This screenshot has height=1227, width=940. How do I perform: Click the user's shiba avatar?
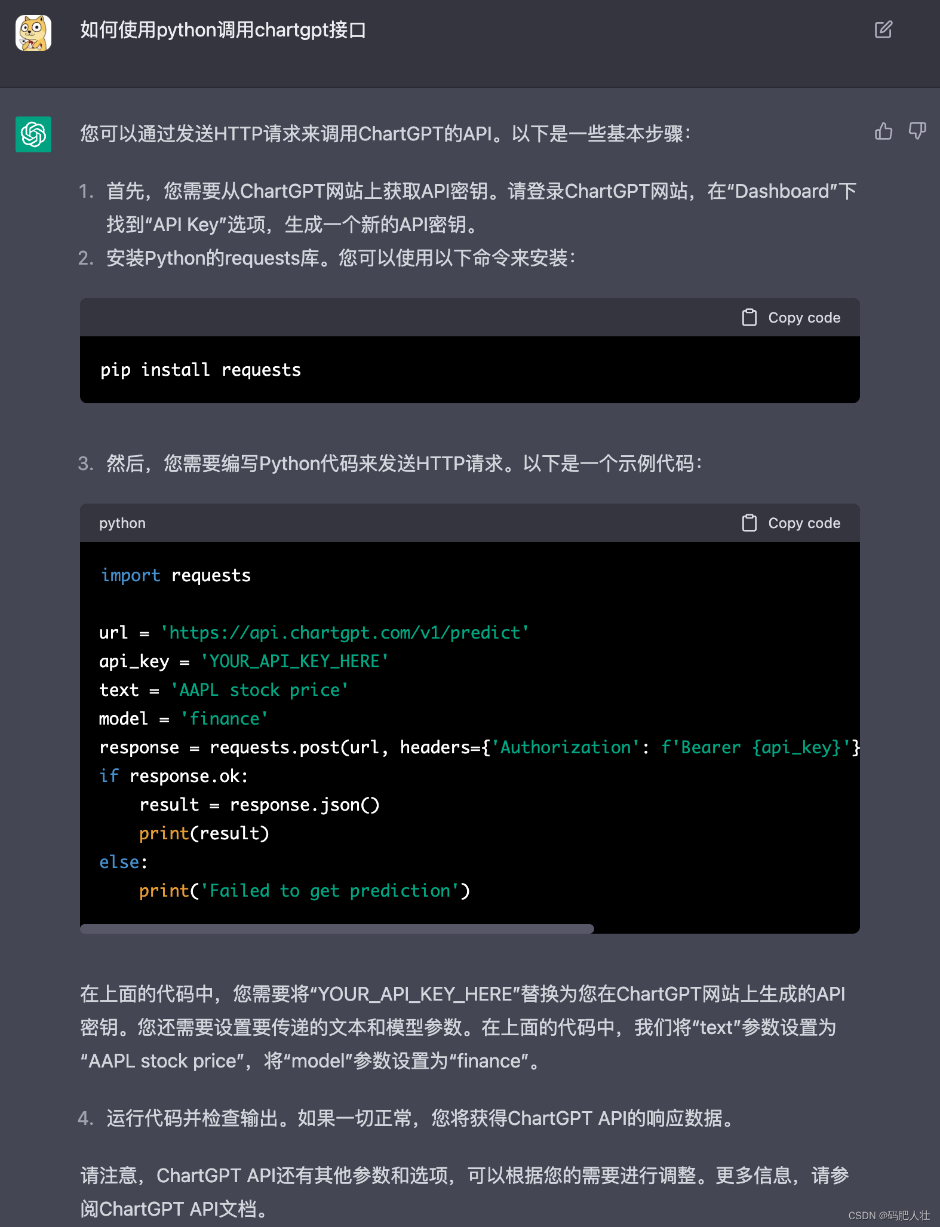coord(33,33)
